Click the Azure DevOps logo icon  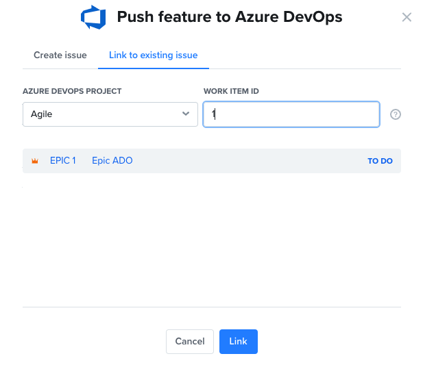[x=93, y=17]
